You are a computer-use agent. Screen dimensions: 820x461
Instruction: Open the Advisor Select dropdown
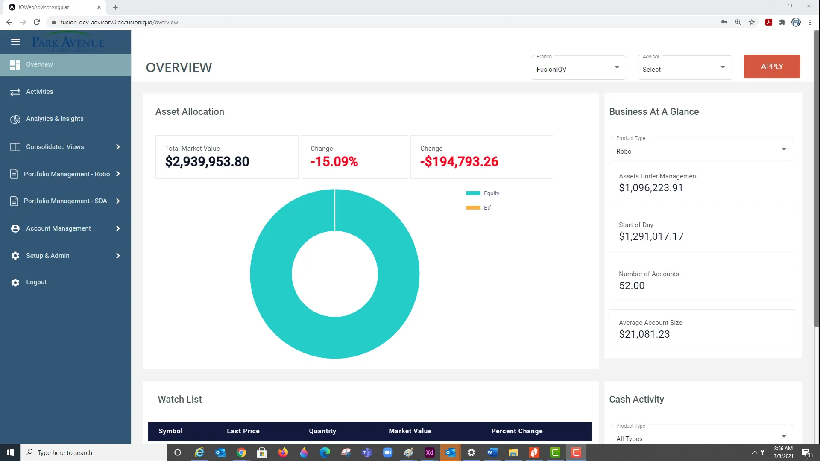pos(685,67)
